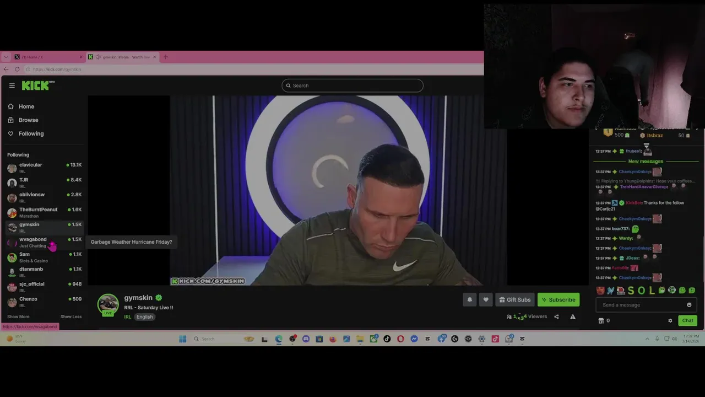
Task: Switch to the gymskin Stream tab
Action: [x=122, y=57]
